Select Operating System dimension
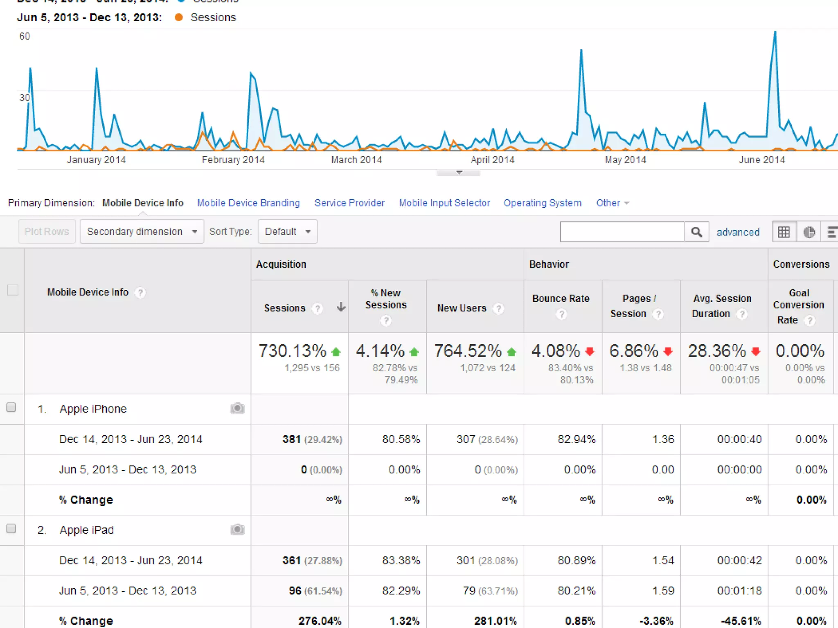Screen dimensions: 838x628 click(542, 203)
